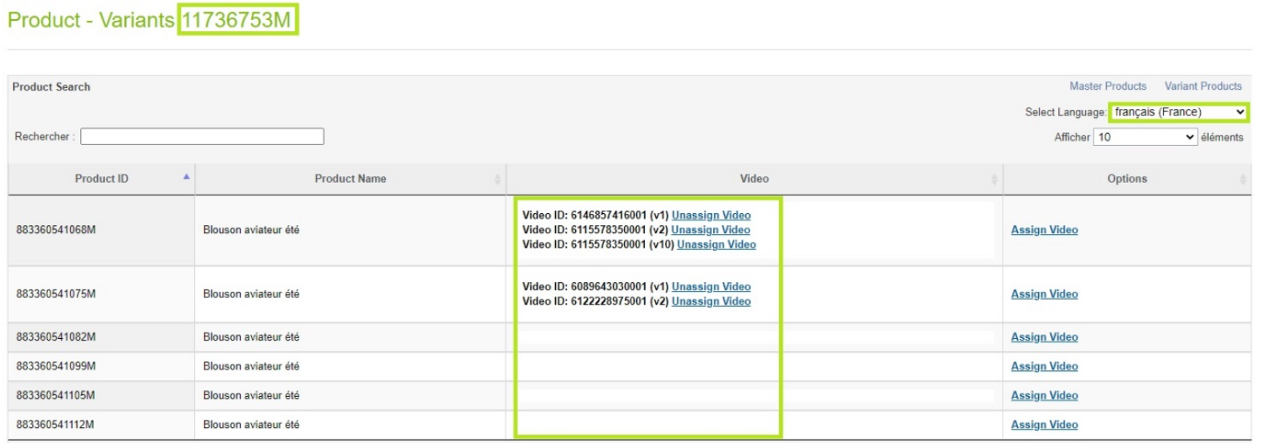Sort the Options column

point(1243,180)
